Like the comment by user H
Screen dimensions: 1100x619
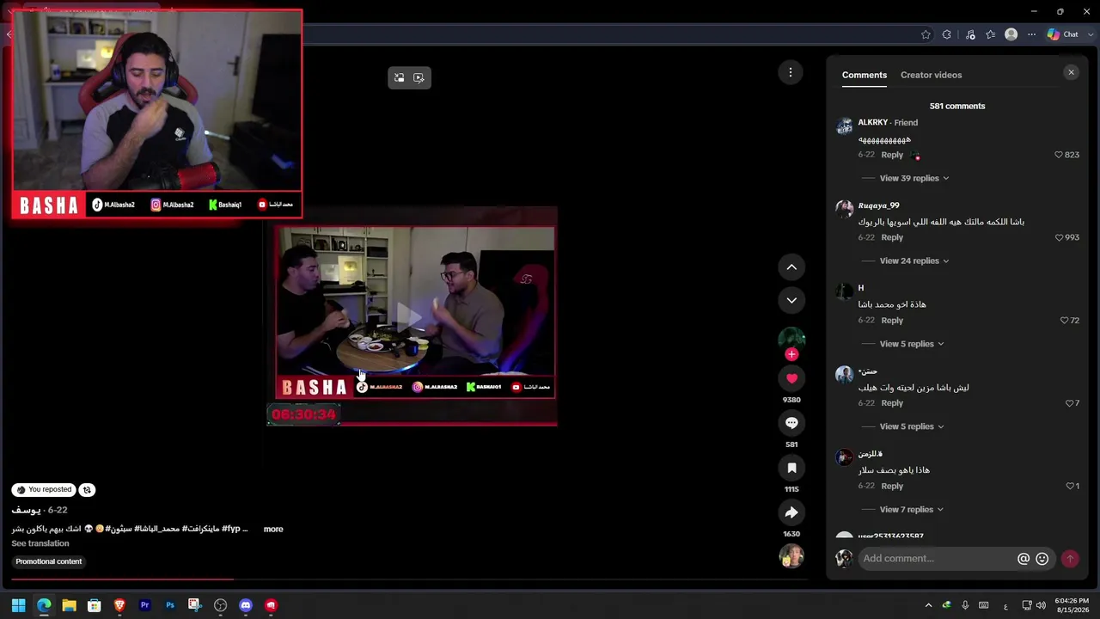(1064, 321)
